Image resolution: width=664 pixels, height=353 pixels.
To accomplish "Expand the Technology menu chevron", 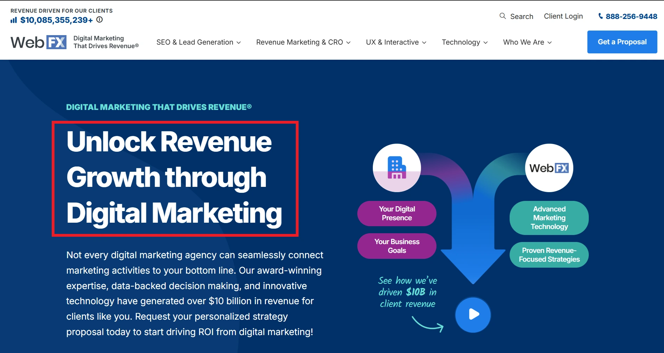I will pyautogui.click(x=486, y=43).
